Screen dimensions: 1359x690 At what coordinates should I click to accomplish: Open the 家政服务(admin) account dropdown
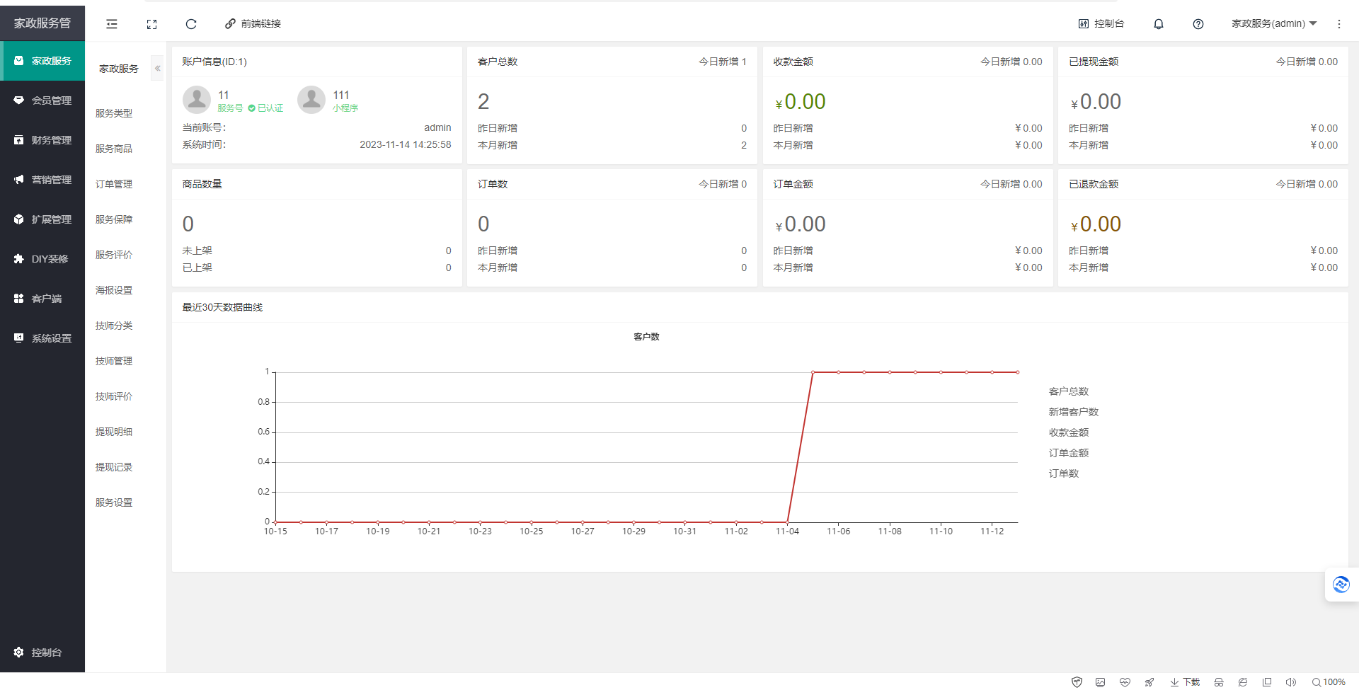click(1273, 24)
